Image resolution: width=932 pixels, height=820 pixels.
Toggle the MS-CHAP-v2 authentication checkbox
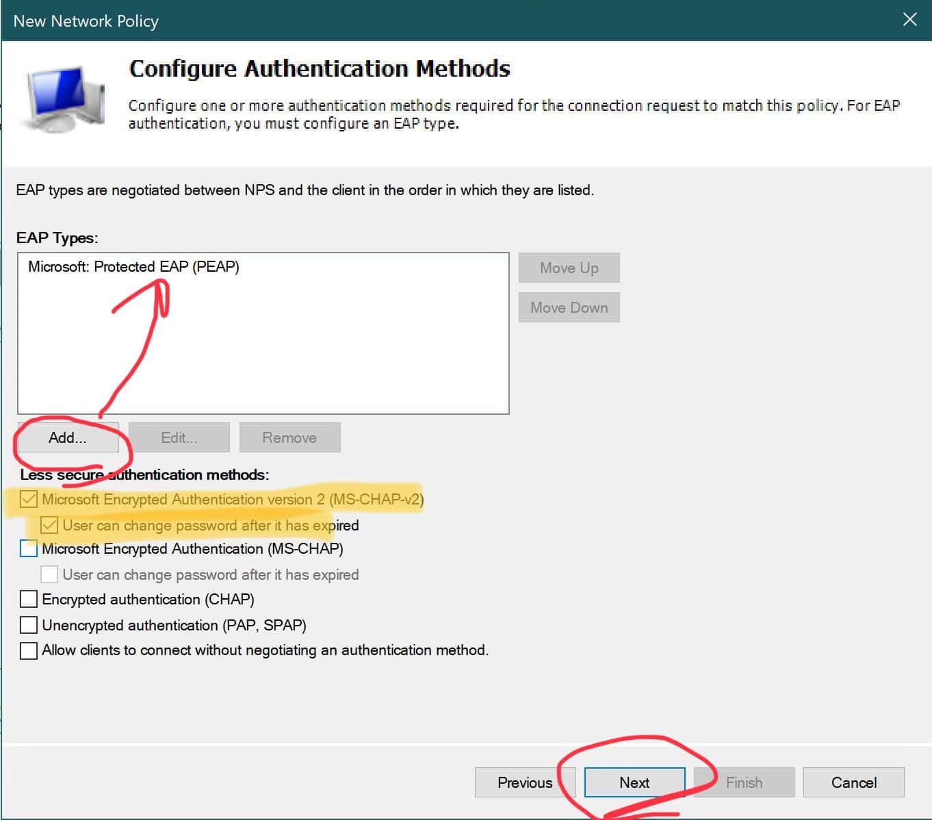pos(29,500)
